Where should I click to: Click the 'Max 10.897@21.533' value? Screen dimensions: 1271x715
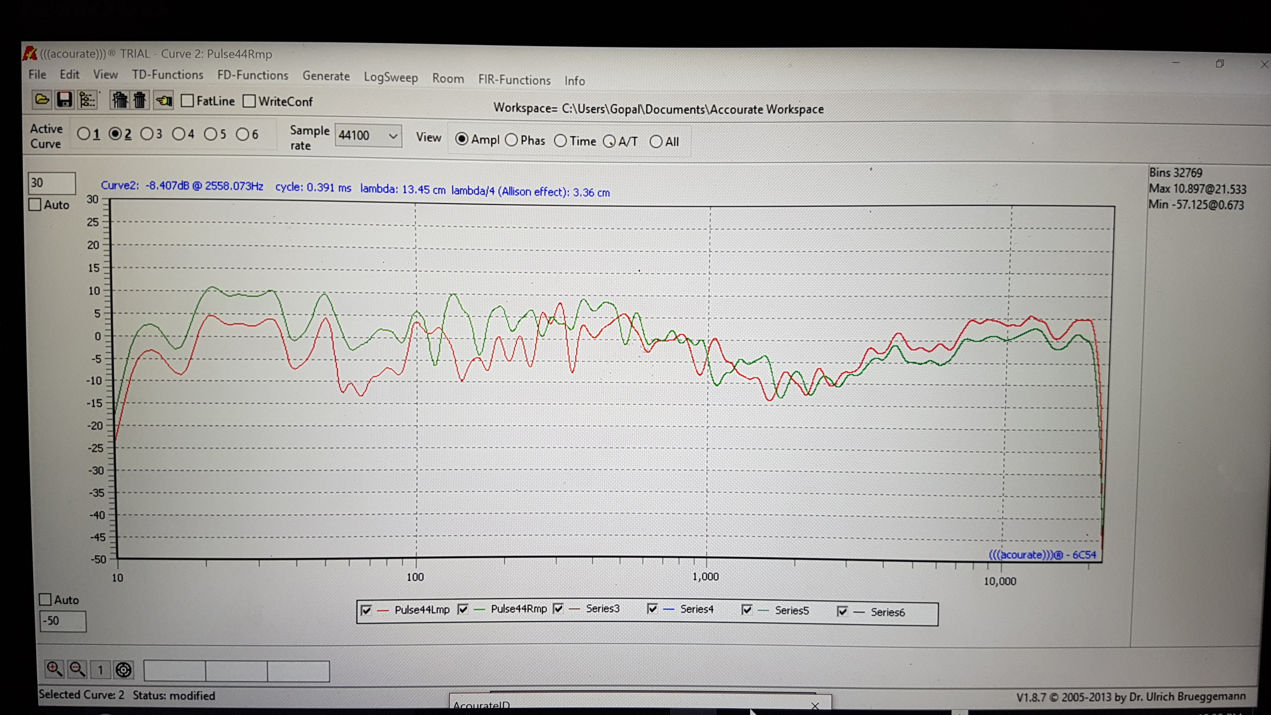pyautogui.click(x=1198, y=189)
